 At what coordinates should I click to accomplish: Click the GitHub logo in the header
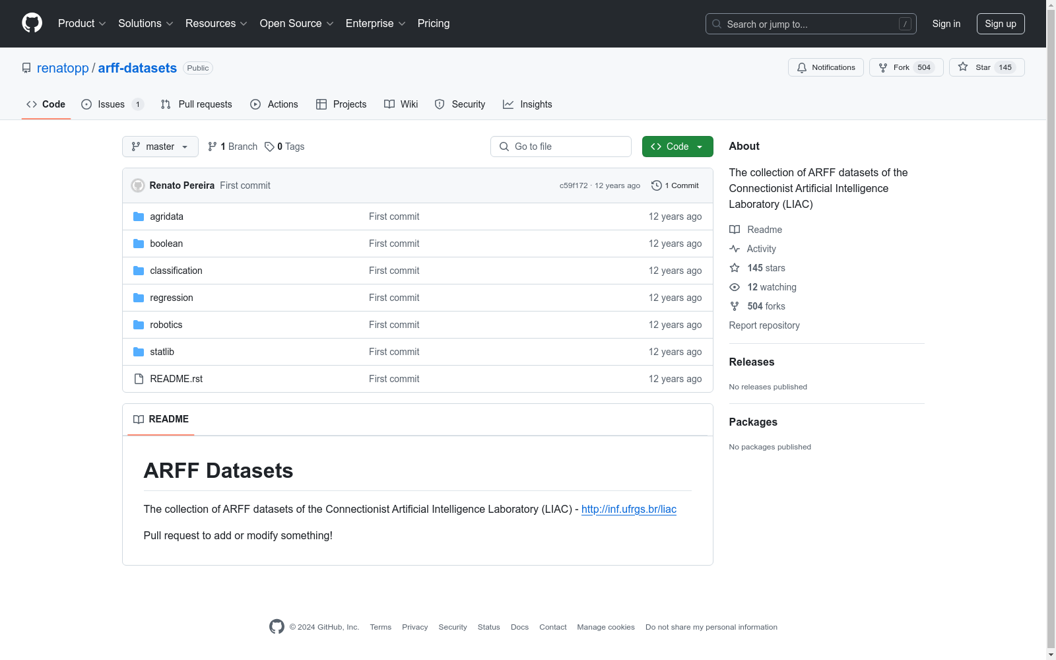(x=32, y=23)
